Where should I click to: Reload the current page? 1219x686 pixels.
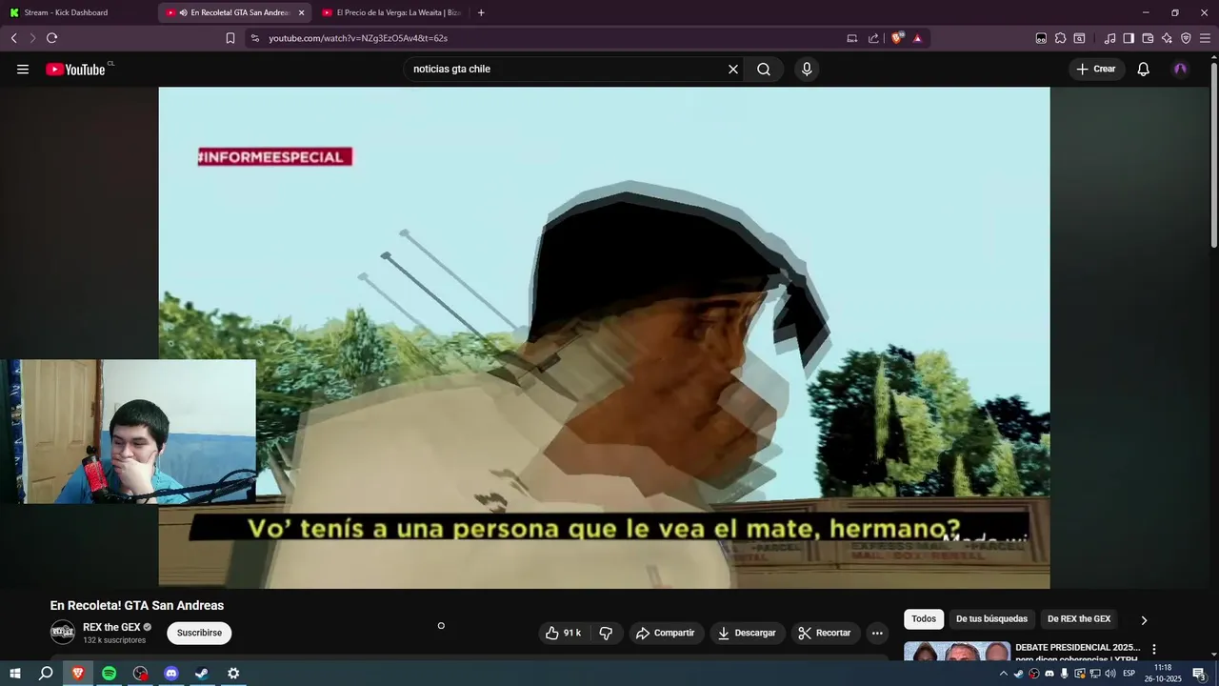pos(51,38)
